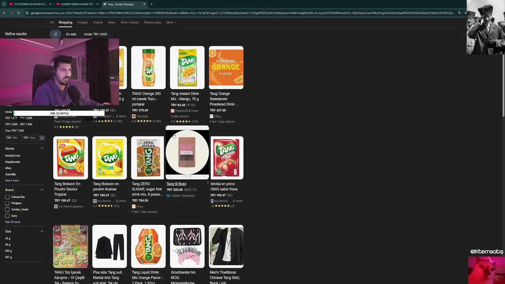Filter by Gameflip store

10,174
